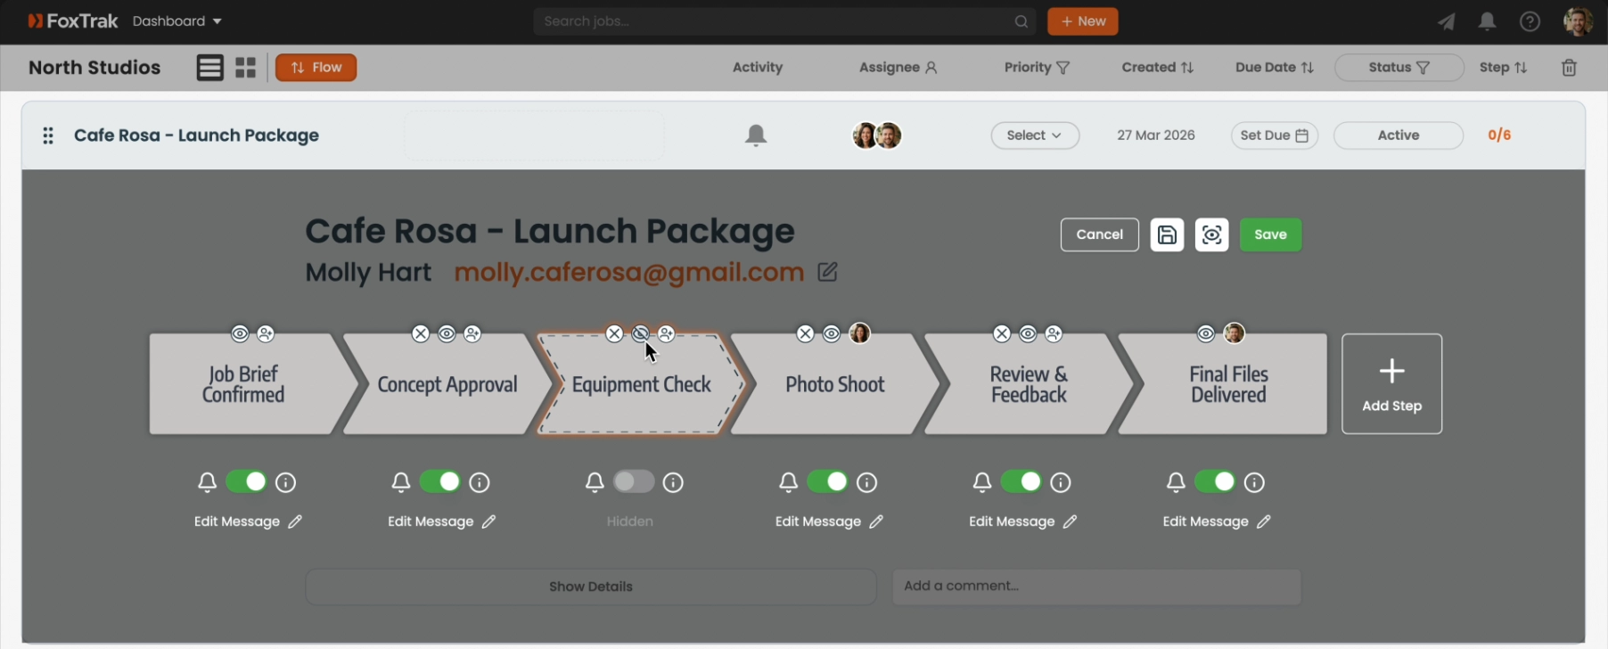This screenshot has width=1608, height=649.
Task: Click the Photo Shoot assignee avatar
Action: click(x=859, y=333)
